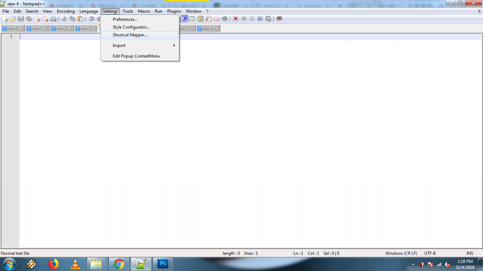
Task: Click the Cut scissors icon
Action: click(64, 19)
